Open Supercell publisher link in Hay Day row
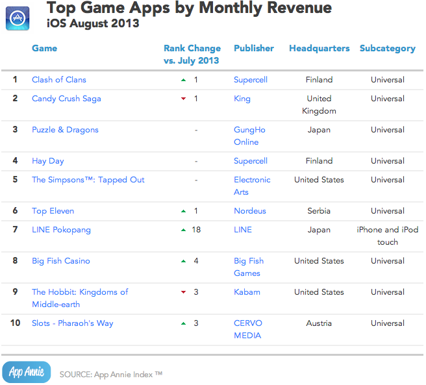The width and height of the screenshot is (426, 385). (x=251, y=161)
